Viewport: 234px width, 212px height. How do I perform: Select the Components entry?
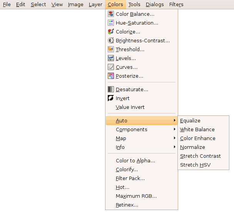pyautogui.click(x=142, y=129)
